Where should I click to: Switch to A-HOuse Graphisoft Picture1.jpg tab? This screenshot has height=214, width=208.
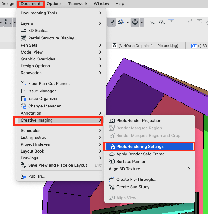click(x=145, y=46)
